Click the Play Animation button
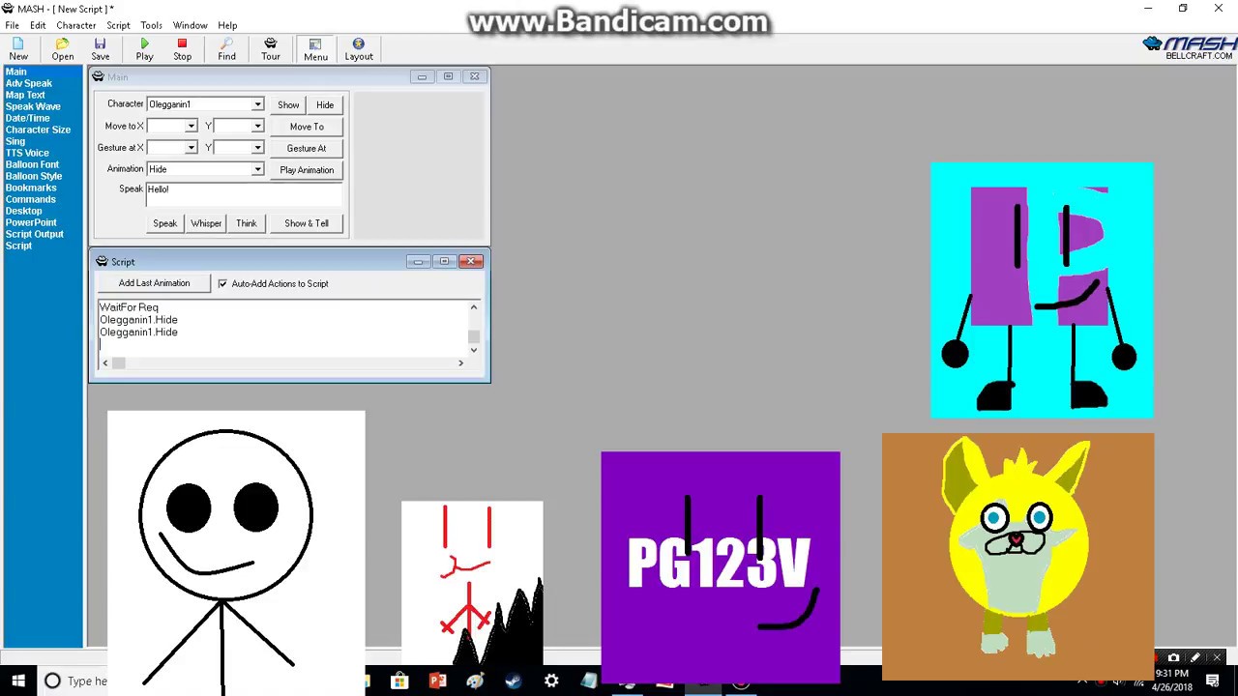The image size is (1238, 696). (307, 170)
